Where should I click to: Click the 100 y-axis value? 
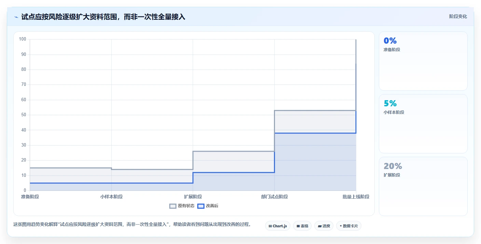[x=23, y=39]
